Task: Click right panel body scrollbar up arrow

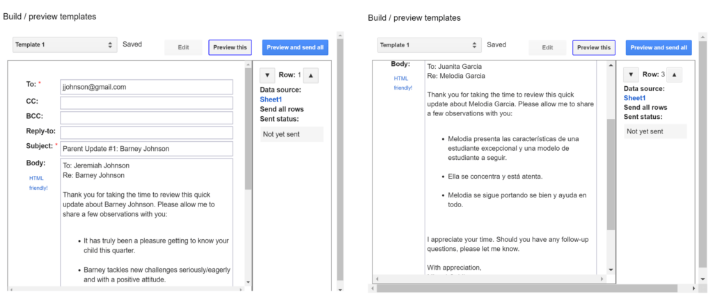Action: click(x=611, y=65)
